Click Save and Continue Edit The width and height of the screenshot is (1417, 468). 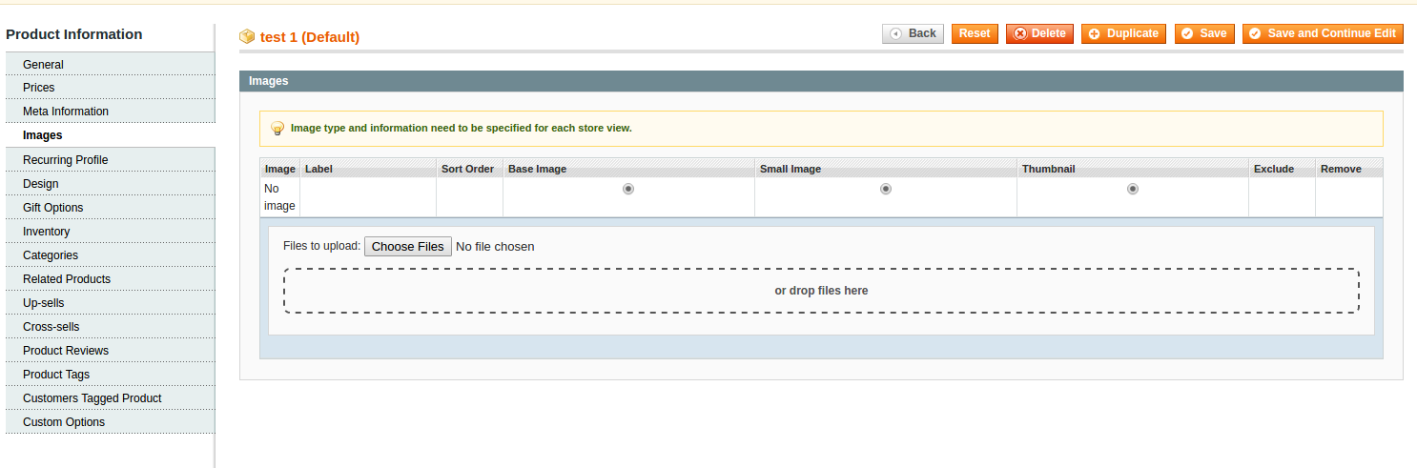pos(1323,33)
